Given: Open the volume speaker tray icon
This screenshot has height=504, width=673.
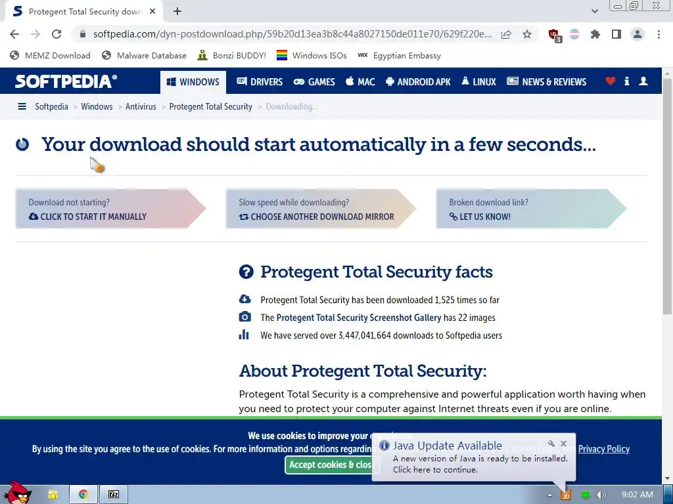Looking at the screenshot, I should click(x=601, y=495).
